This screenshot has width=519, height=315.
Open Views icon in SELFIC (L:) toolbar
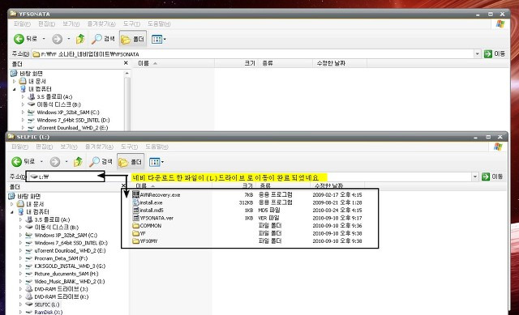(x=156, y=162)
